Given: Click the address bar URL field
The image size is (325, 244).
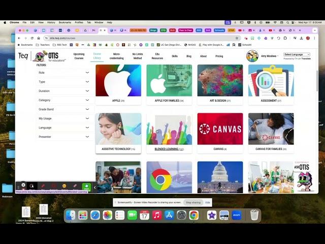Looking at the screenshot, I should click(141, 38).
